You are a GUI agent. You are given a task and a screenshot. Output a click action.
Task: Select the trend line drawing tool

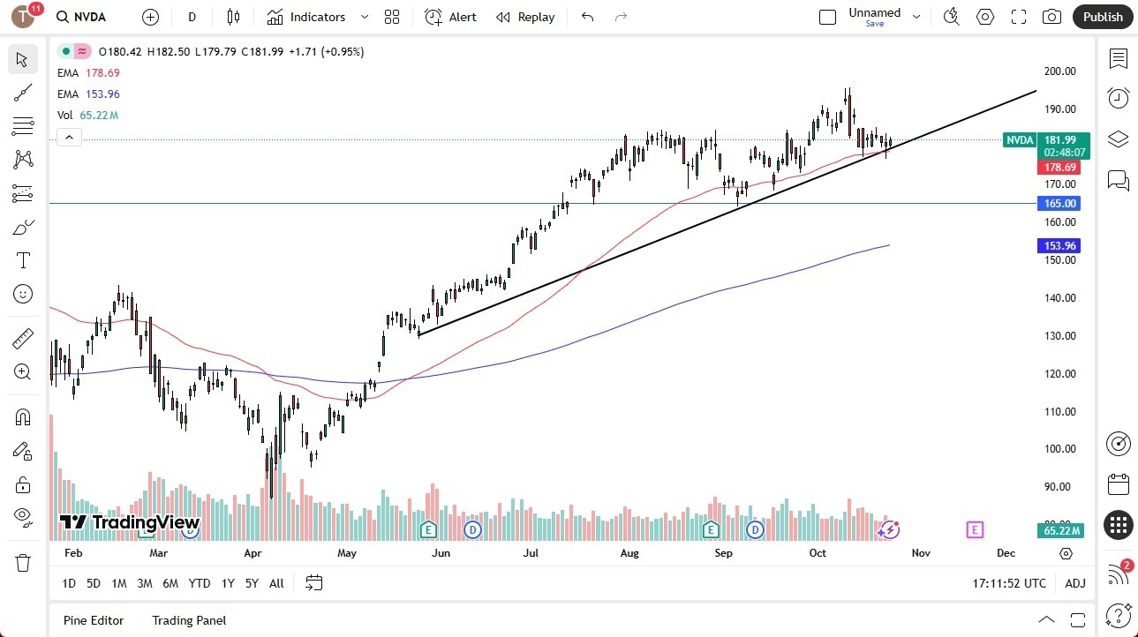coord(22,93)
